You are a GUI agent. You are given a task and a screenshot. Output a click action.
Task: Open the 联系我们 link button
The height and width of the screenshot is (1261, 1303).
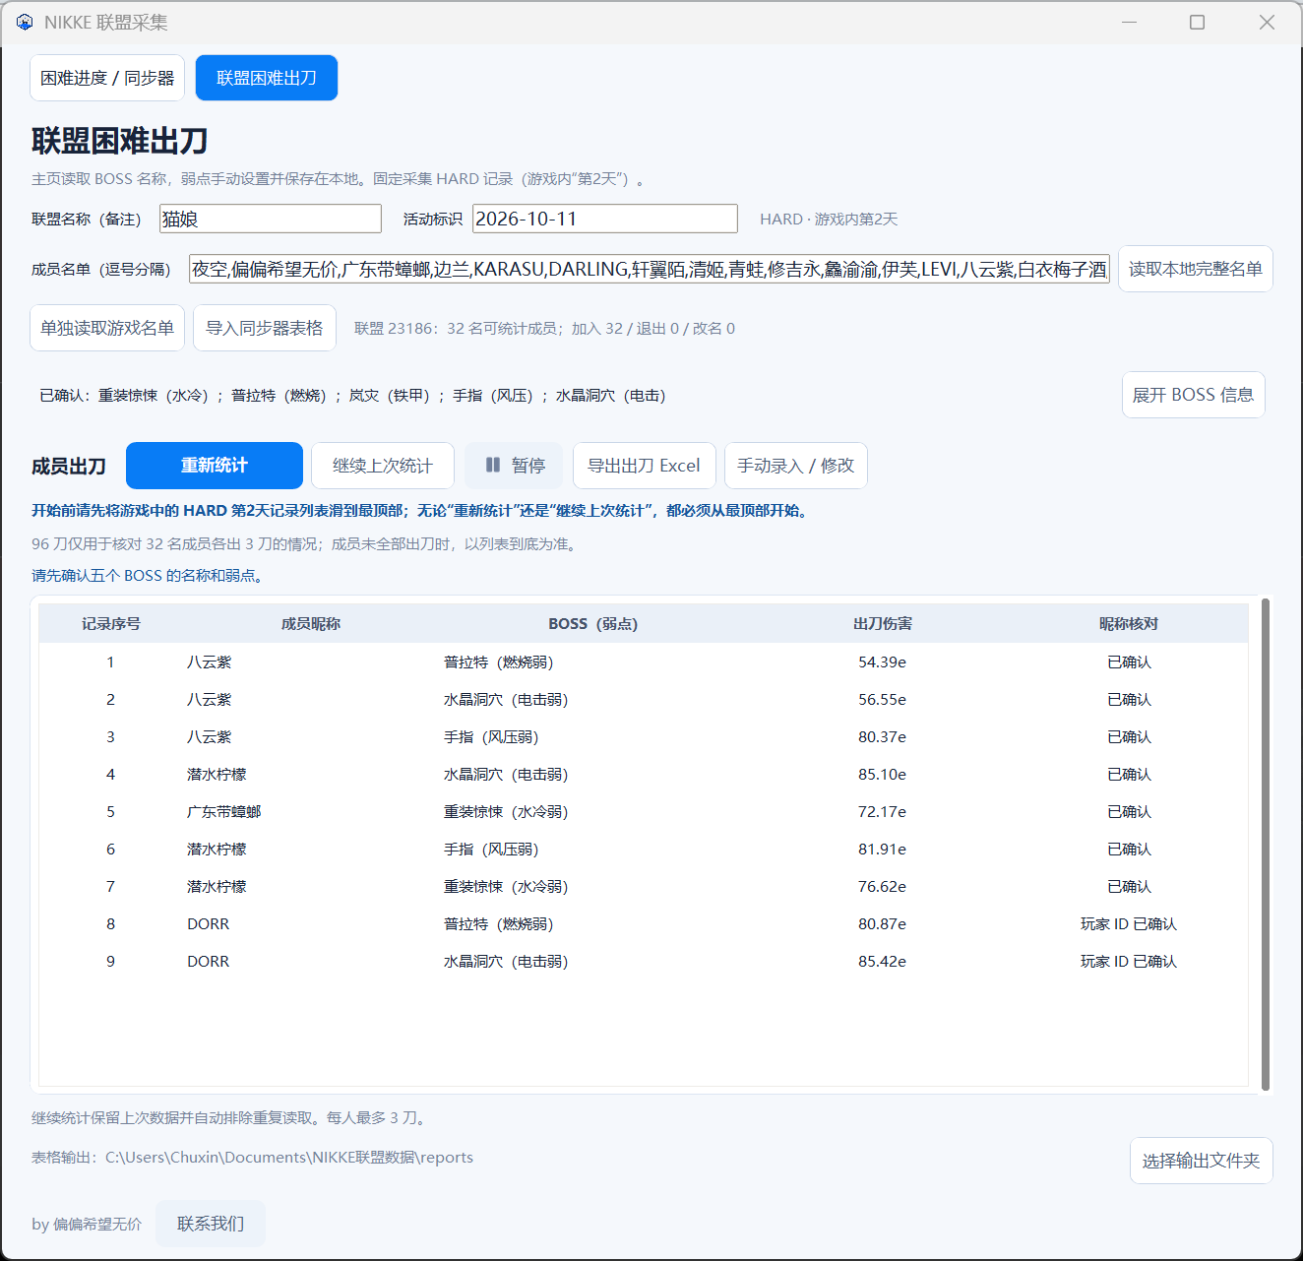(211, 1224)
